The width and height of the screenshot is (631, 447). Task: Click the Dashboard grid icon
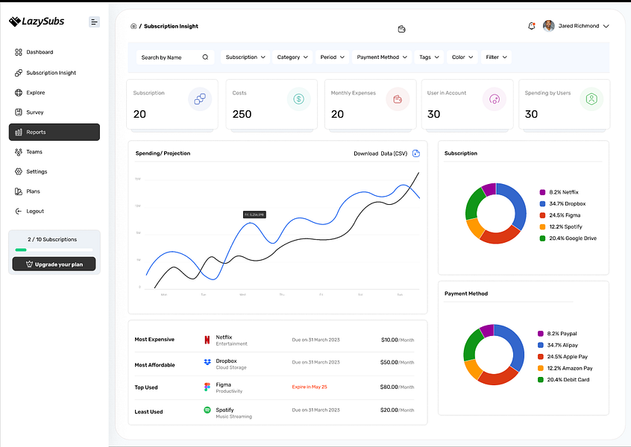pyautogui.click(x=19, y=52)
